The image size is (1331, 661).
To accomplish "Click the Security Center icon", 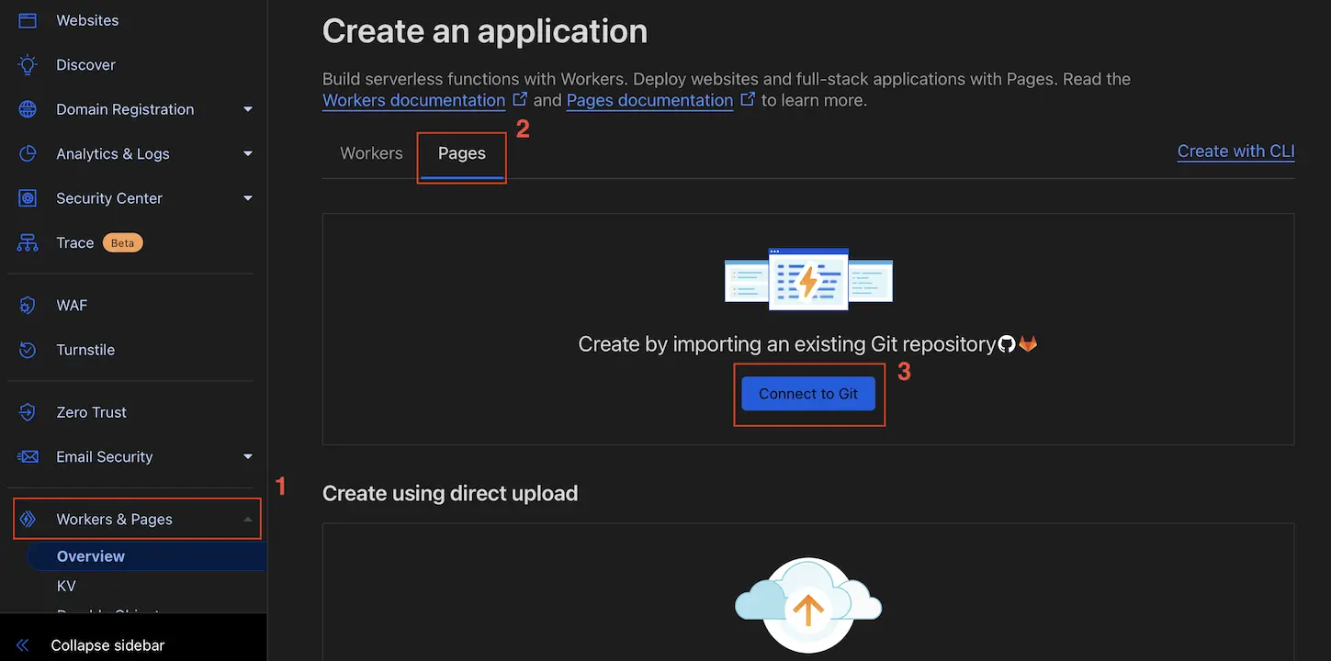I will (28, 198).
